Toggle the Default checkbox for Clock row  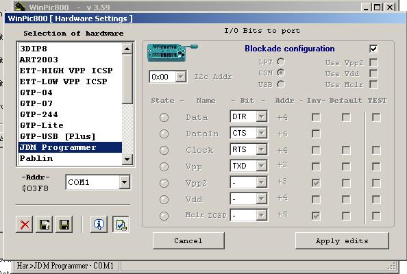(346, 150)
